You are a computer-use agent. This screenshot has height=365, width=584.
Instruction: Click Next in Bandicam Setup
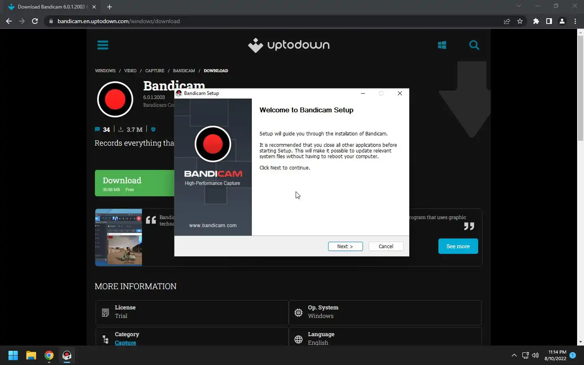[345, 246]
